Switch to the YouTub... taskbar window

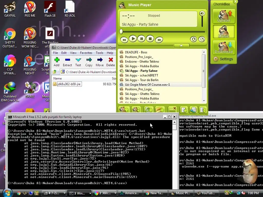[x=206, y=193]
